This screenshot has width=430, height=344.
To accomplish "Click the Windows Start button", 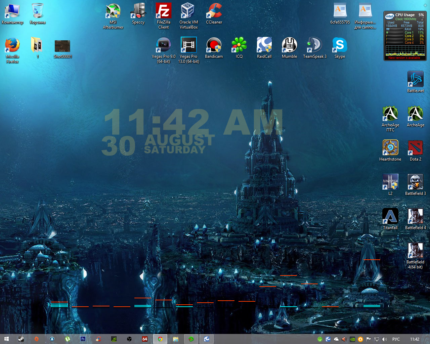I will point(6,339).
